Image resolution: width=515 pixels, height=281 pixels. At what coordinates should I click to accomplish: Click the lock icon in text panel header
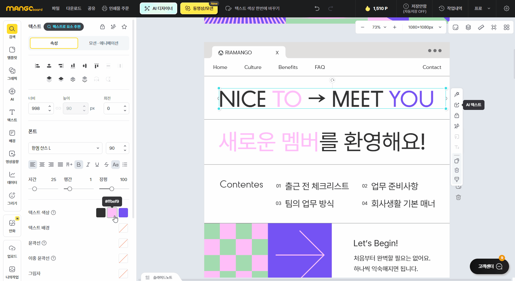click(x=102, y=27)
